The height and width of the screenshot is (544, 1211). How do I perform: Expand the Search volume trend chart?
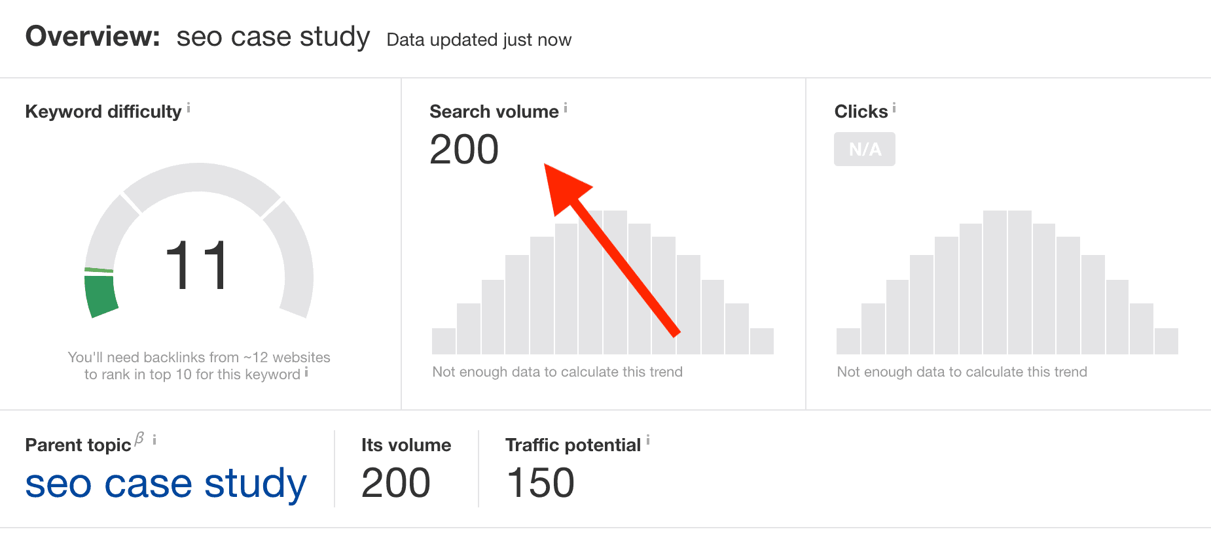[602, 288]
